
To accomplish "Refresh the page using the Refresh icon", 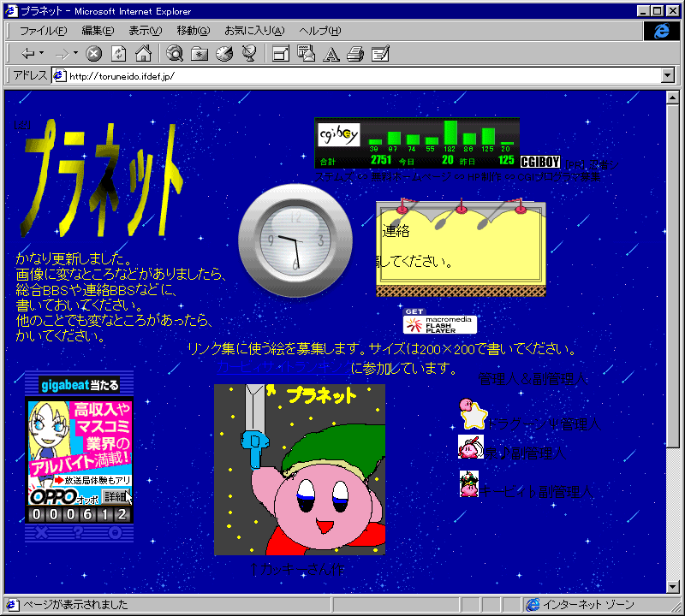I will tap(118, 54).
